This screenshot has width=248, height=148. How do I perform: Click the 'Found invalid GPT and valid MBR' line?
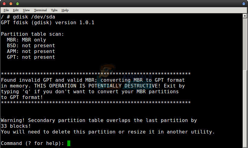(93, 80)
